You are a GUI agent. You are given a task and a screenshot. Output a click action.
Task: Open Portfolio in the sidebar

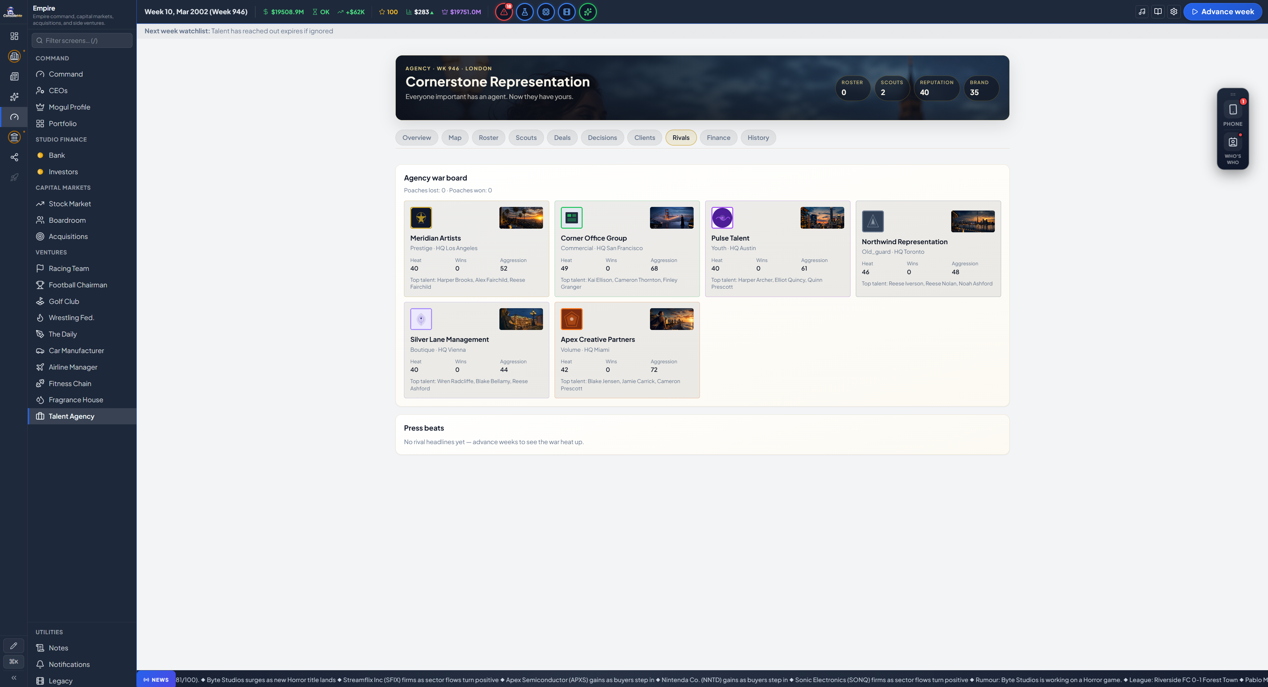[82, 123]
